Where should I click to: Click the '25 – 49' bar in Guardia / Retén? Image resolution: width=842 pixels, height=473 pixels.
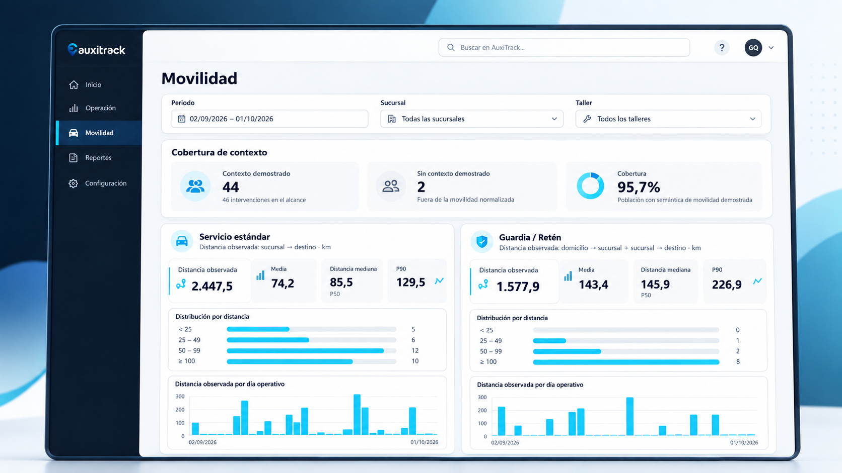[549, 341]
